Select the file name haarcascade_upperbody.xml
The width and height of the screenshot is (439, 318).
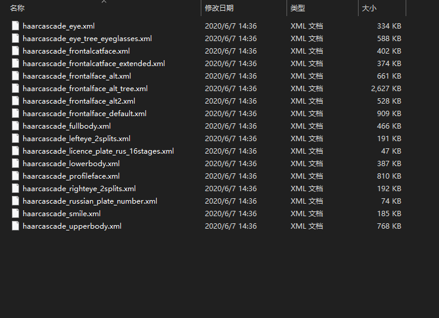pyautogui.click(x=72, y=226)
